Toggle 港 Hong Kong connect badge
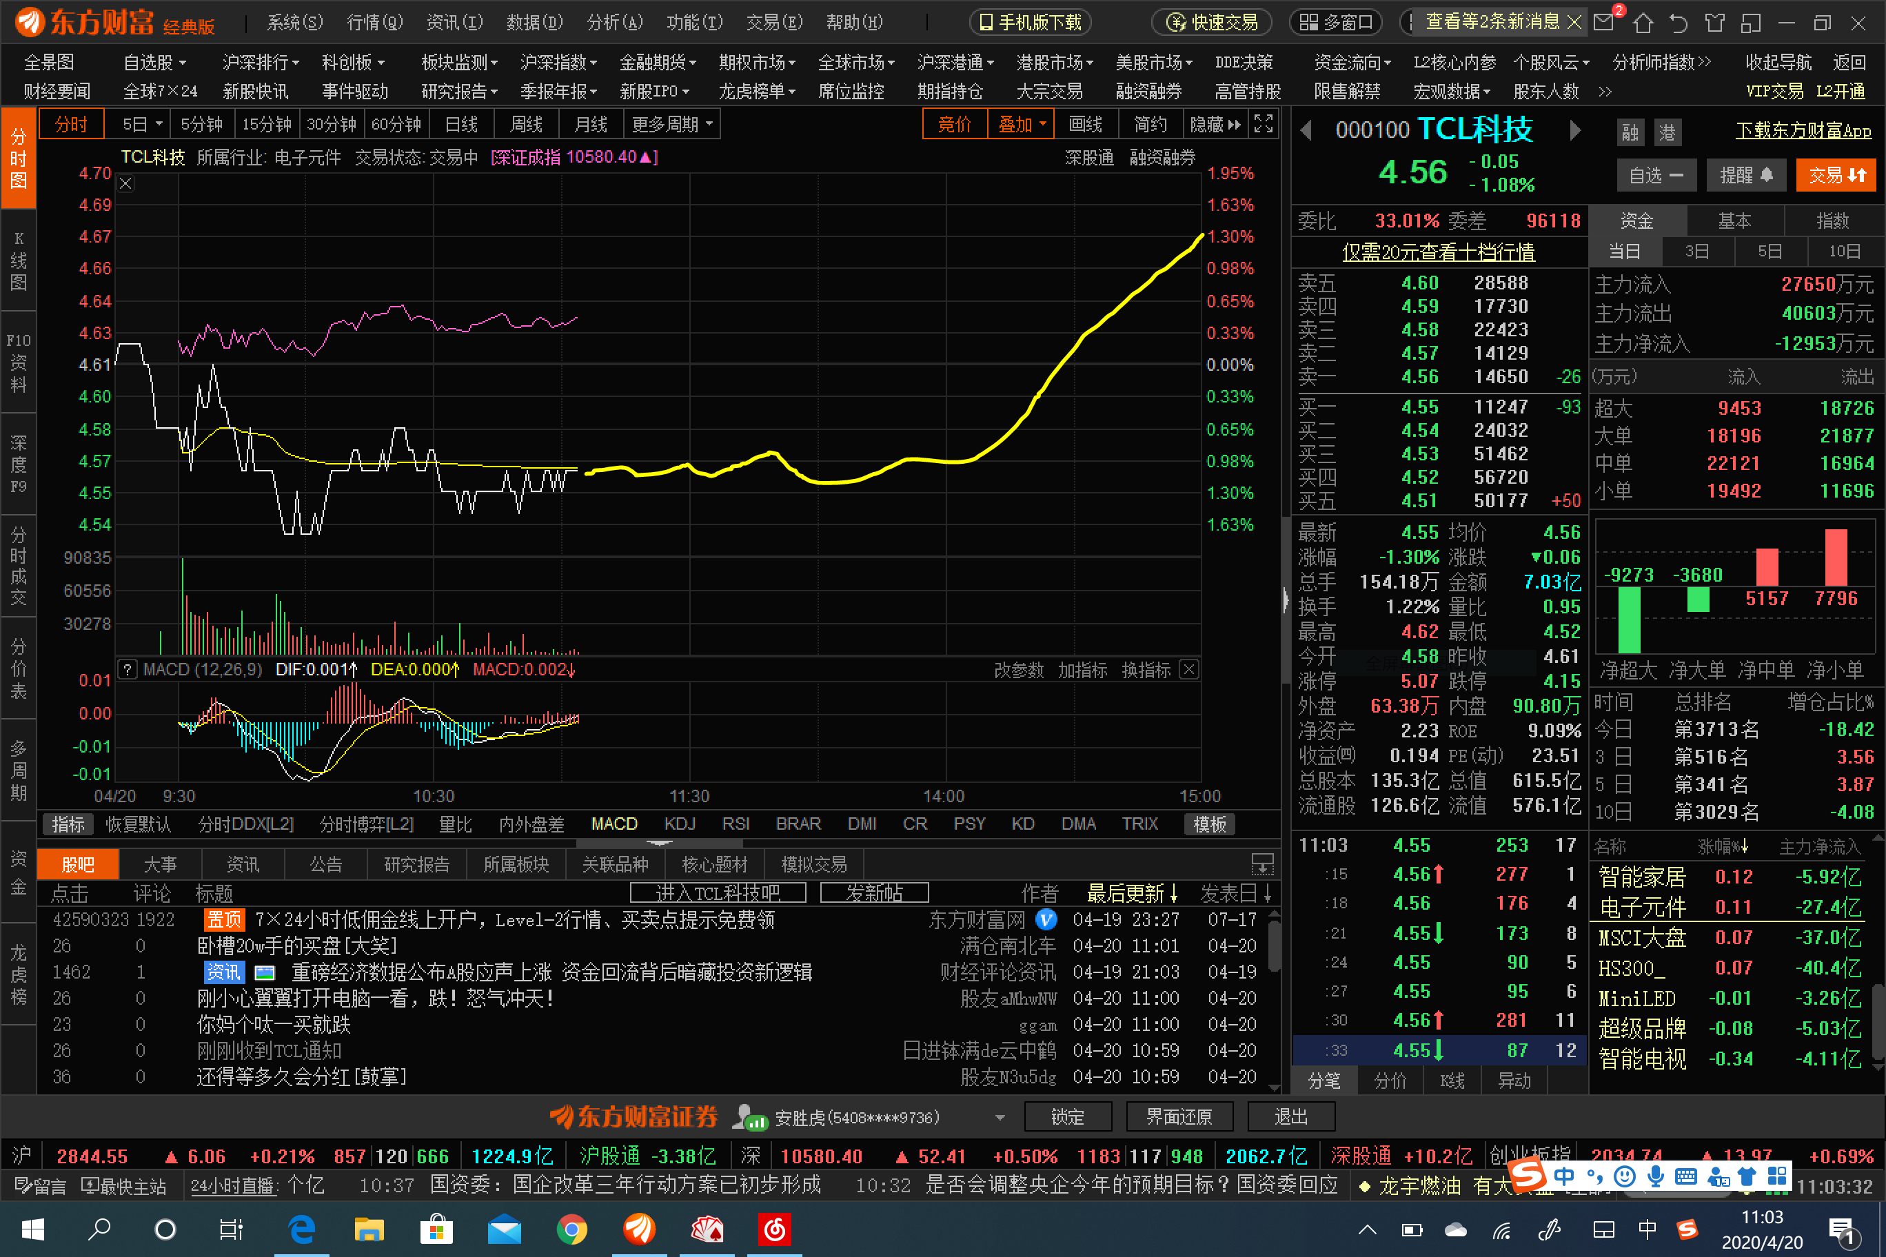Screen dimensions: 1886x1257 1667,132
